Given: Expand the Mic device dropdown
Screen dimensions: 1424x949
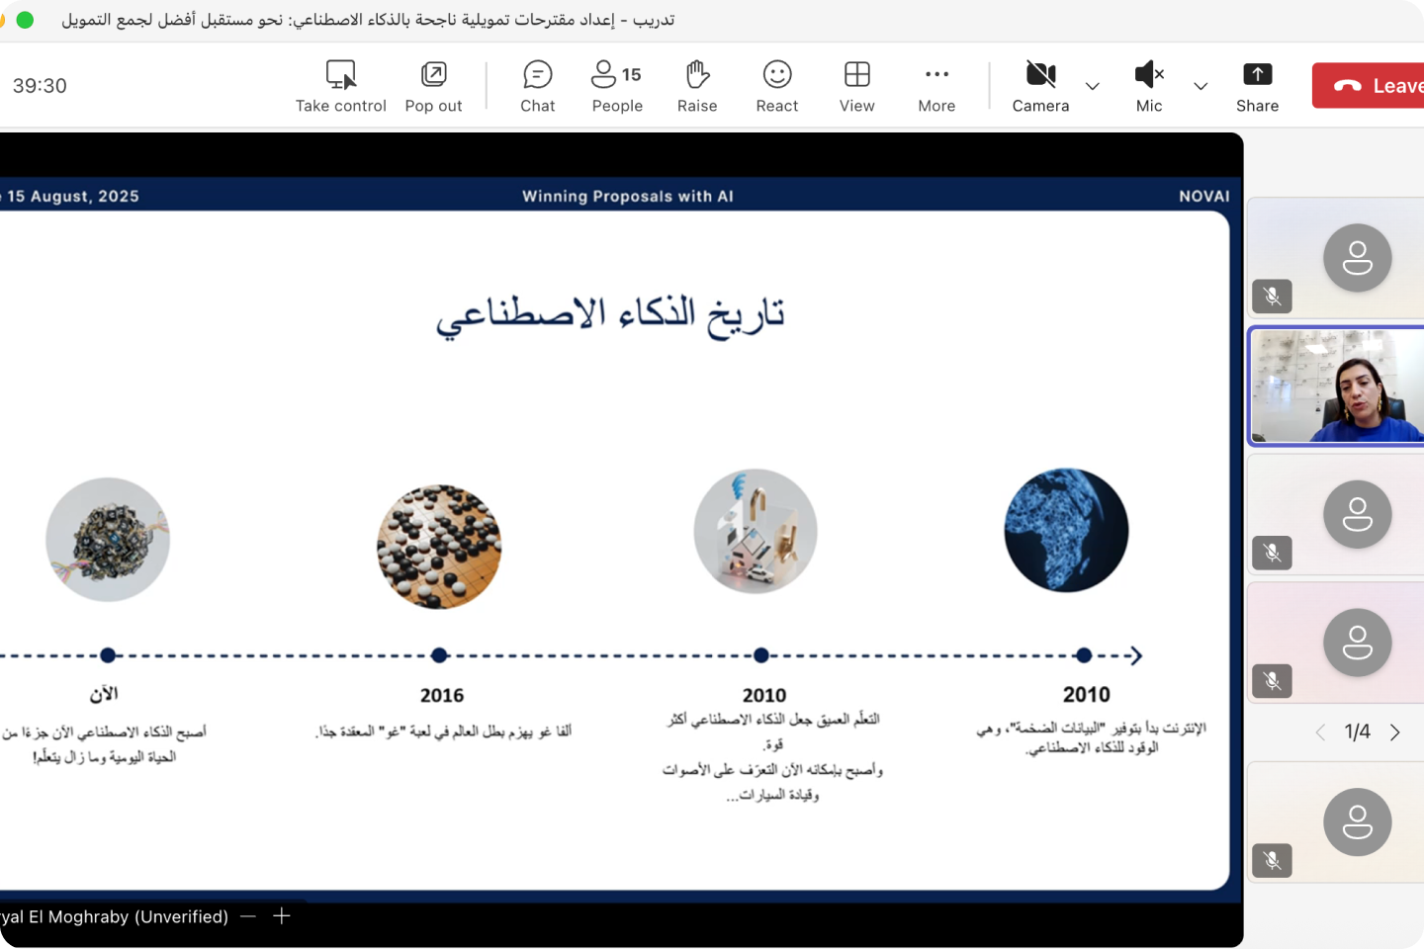Looking at the screenshot, I should point(1201,88).
